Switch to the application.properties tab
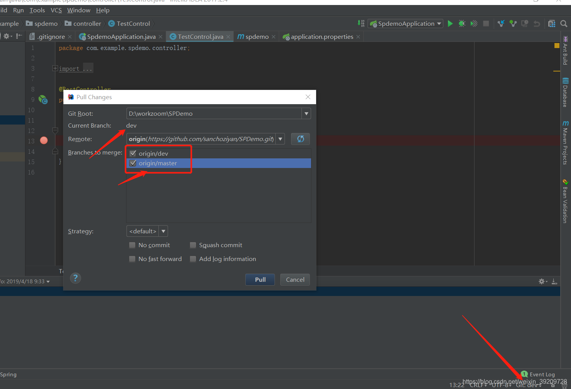This screenshot has width=571, height=389. pyautogui.click(x=322, y=37)
